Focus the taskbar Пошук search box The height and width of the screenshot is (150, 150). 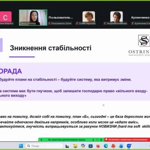[44, 146]
